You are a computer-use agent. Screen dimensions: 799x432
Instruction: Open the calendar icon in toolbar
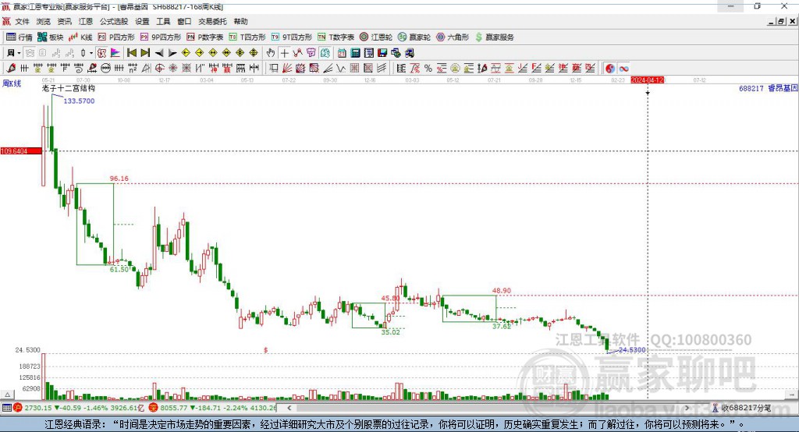[342, 53]
